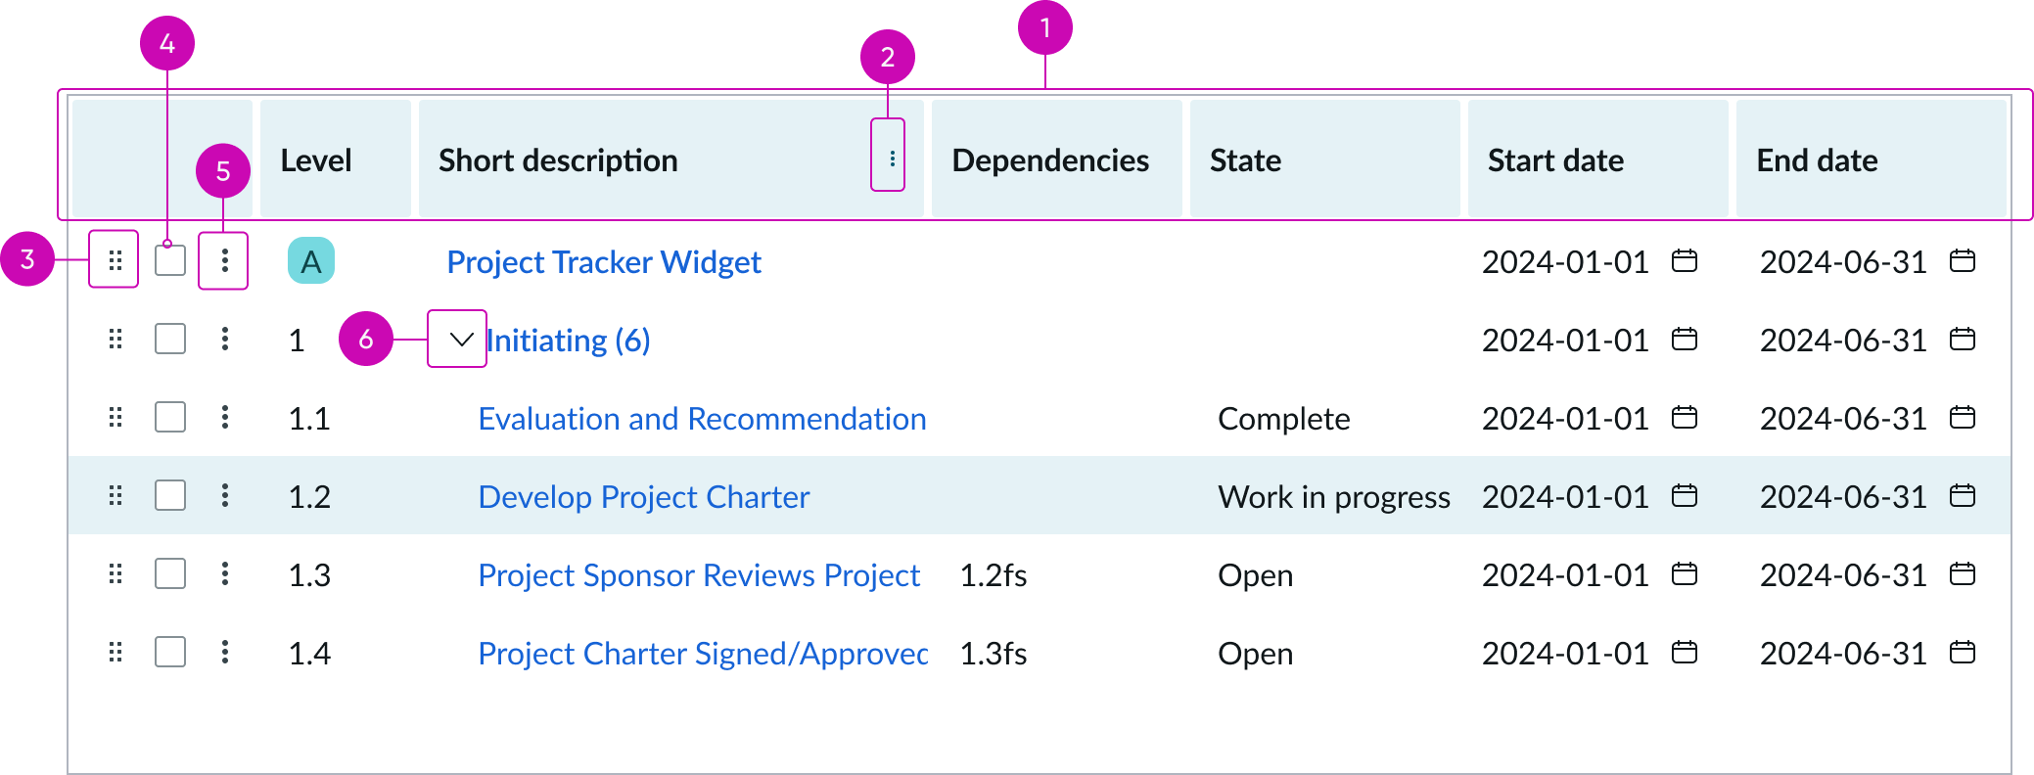Click the State column header
This screenshot has width=2034, height=775.
pyautogui.click(x=1245, y=159)
